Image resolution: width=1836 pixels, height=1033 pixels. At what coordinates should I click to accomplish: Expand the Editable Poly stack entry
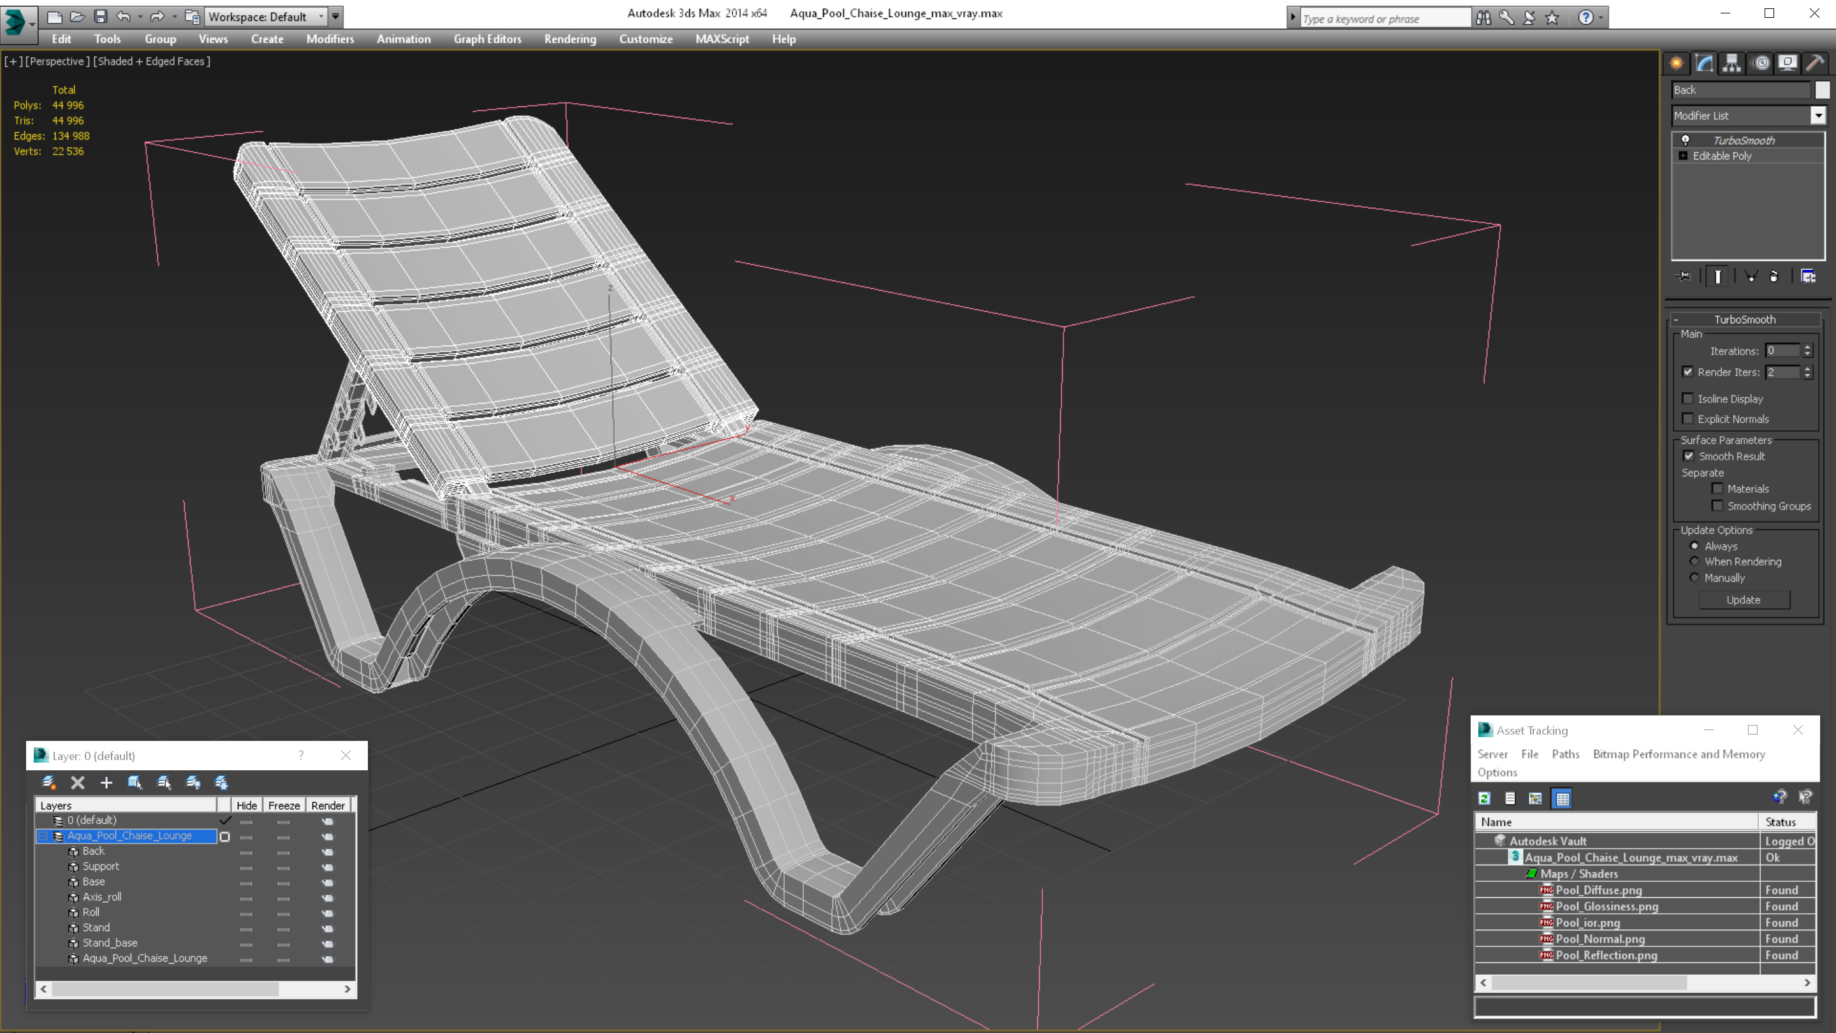pyautogui.click(x=1684, y=156)
